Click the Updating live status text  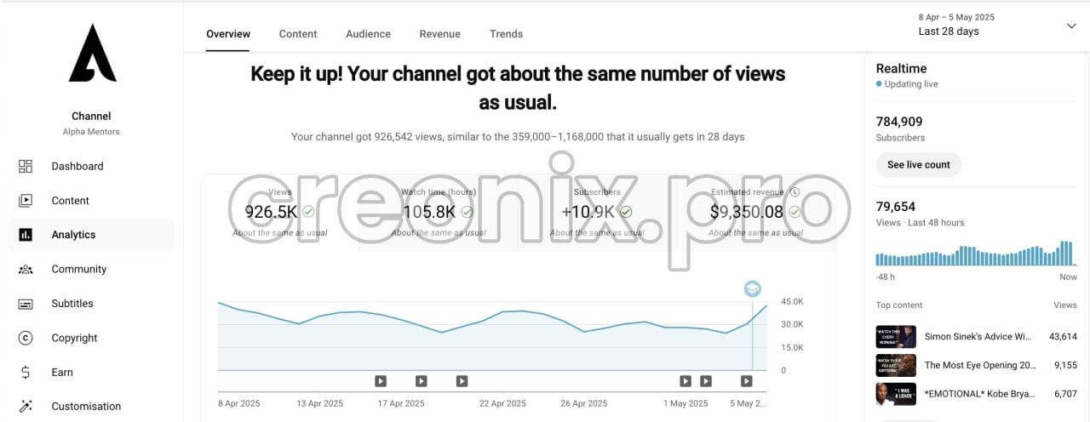[x=911, y=84]
